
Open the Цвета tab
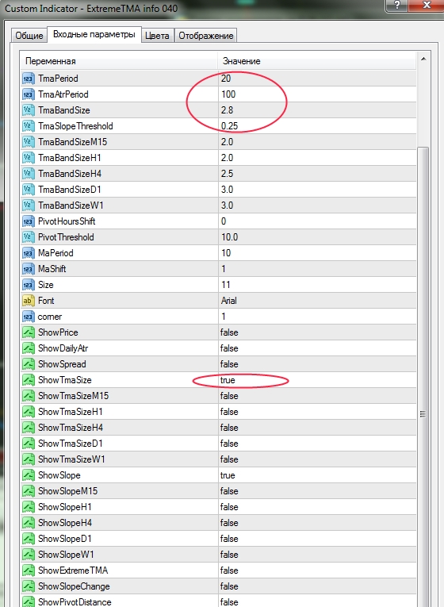pos(157,36)
